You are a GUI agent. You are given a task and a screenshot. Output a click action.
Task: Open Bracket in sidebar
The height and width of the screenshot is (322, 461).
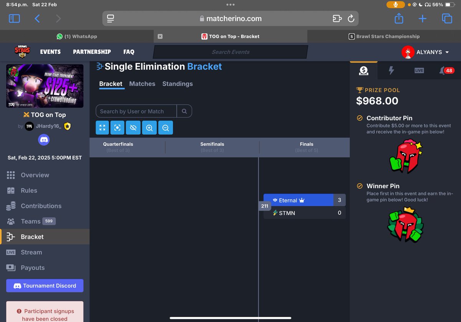45,237
